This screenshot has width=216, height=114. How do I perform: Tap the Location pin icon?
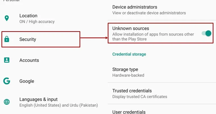(7, 18)
